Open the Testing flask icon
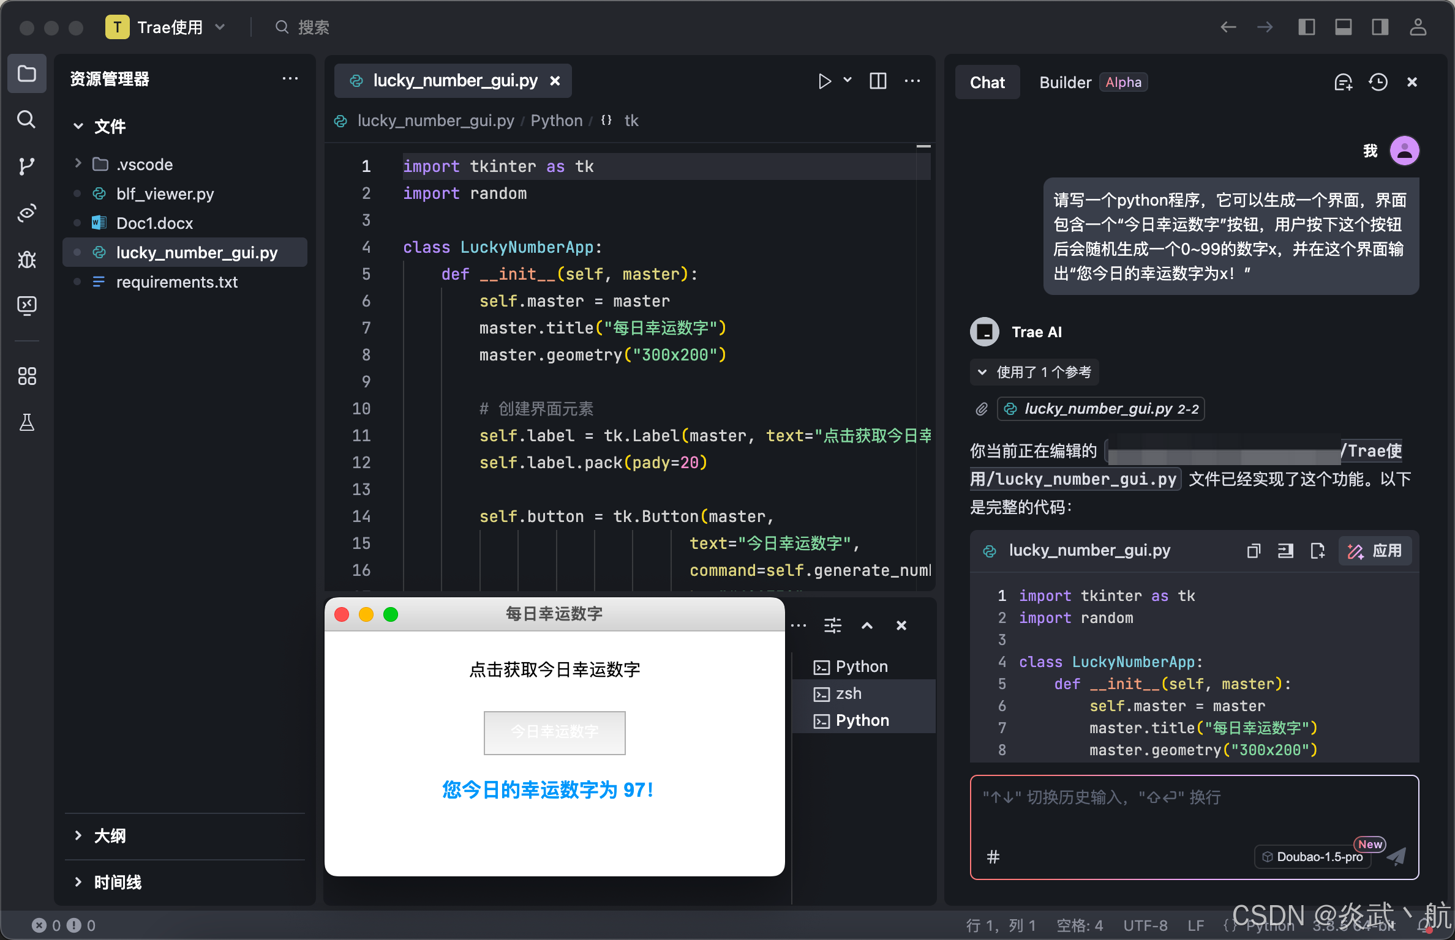Screen dimensions: 1455x940 pos(26,422)
